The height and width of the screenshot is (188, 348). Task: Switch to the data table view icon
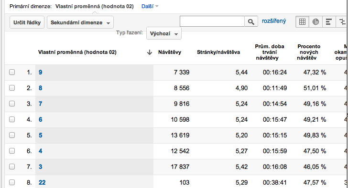(x=302, y=21)
